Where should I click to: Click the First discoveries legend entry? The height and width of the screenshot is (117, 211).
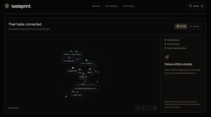(x=172, y=44)
